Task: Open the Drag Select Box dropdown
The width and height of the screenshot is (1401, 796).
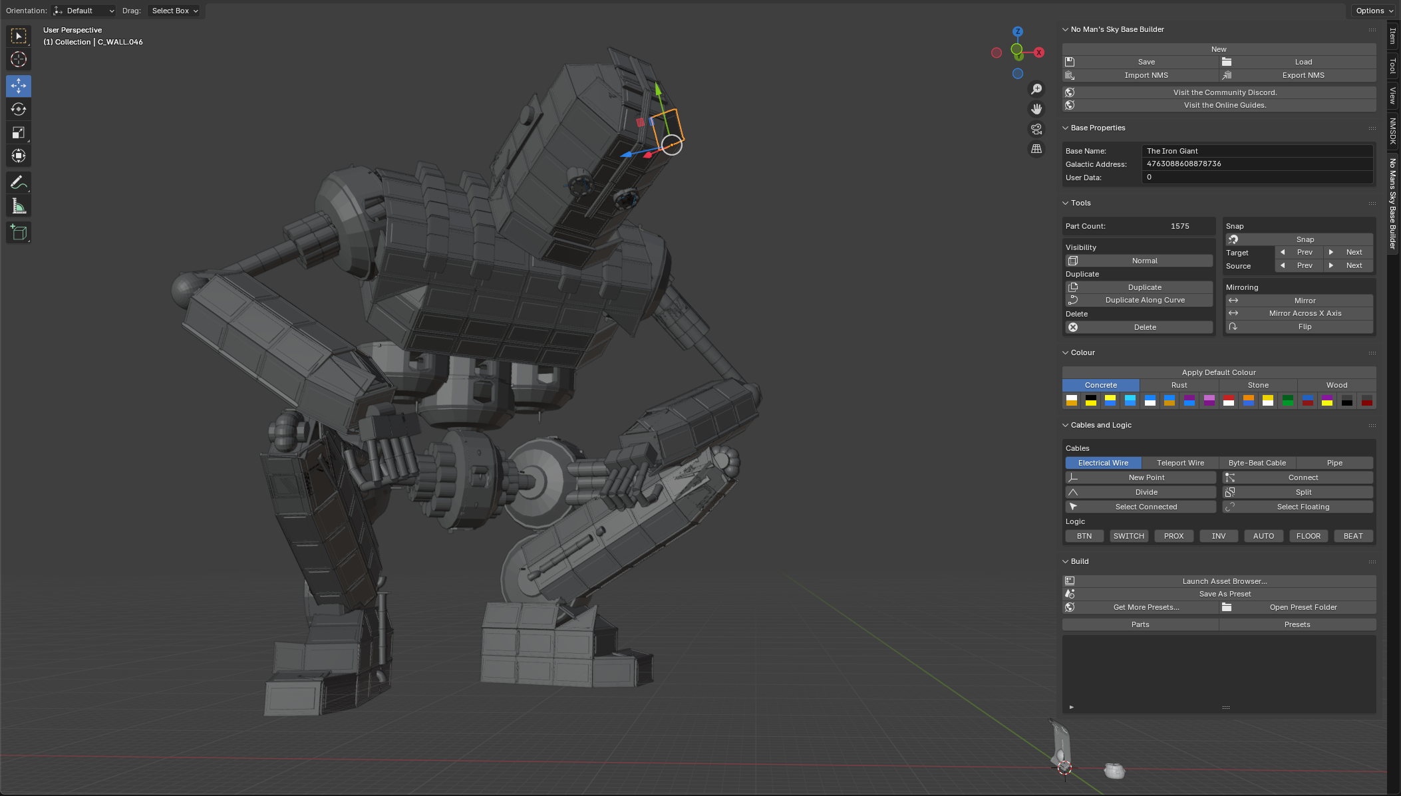Action: click(174, 11)
